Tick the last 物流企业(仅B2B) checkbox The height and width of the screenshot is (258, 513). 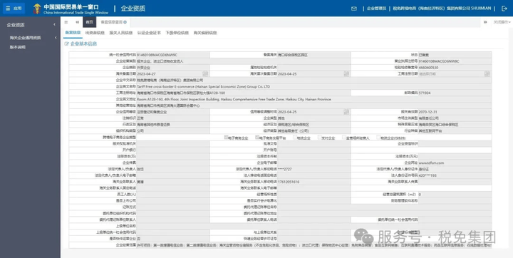tap(378, 137)
